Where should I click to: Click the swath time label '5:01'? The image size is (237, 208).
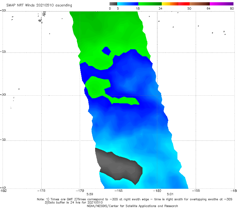click(170, 194)
